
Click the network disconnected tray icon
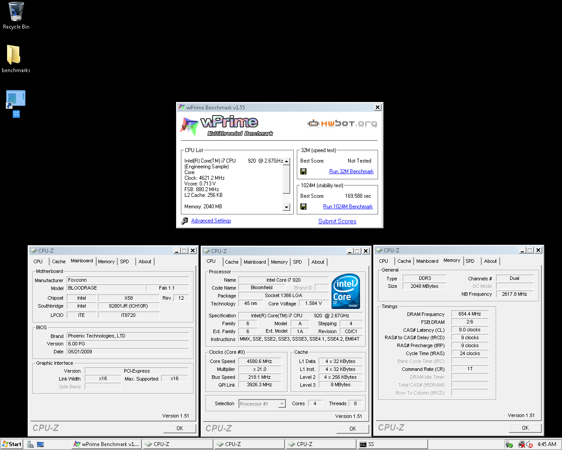coord(522,444)
